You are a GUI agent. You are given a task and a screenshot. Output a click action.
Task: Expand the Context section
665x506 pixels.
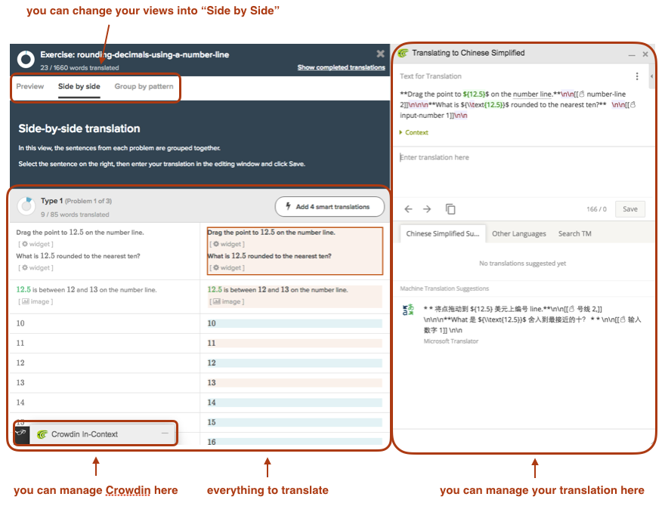tap(413, 133)
